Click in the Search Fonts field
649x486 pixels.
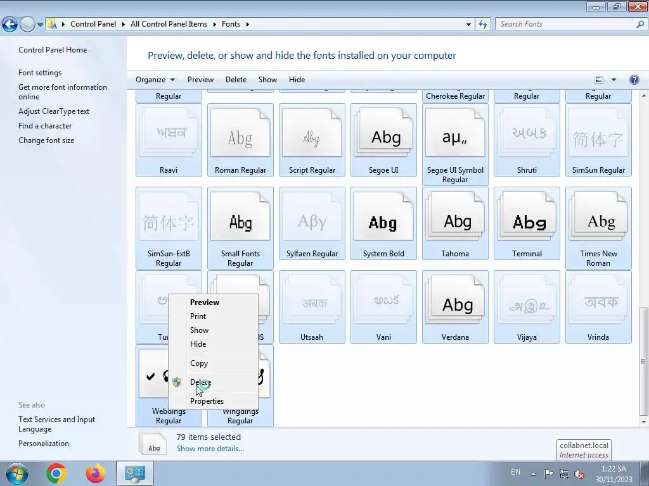pyautogui.click(x=566, y=24)
